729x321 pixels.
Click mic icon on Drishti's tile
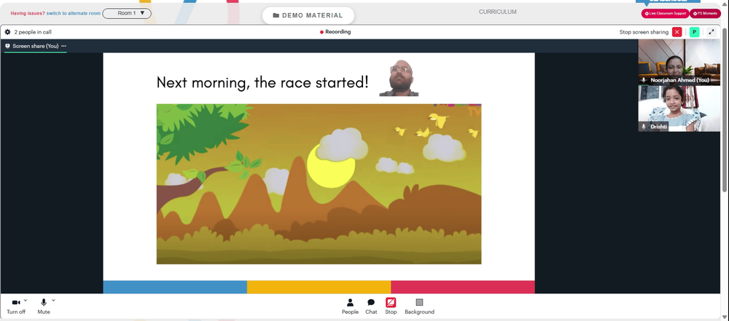click(x=644, y=127)
